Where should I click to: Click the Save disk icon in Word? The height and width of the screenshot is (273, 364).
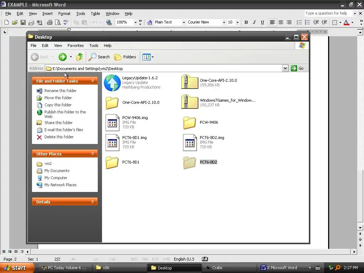pos(23,22)
